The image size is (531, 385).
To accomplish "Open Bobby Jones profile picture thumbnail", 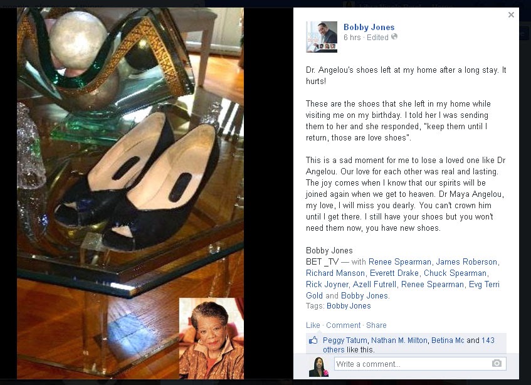I will click(x=322, y=37).
